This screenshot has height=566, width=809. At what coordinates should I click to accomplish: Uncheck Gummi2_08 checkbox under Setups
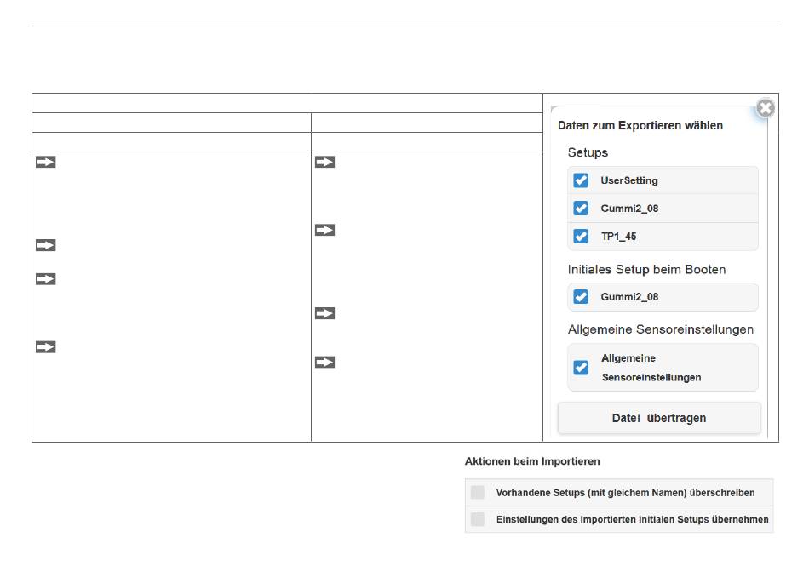tap(581, 209)
